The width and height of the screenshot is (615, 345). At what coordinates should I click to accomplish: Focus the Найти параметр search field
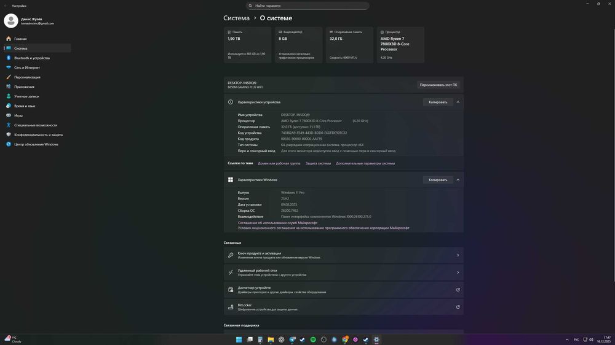(x=307, y=6)
